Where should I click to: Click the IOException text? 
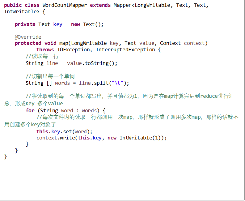coord(75,49)
